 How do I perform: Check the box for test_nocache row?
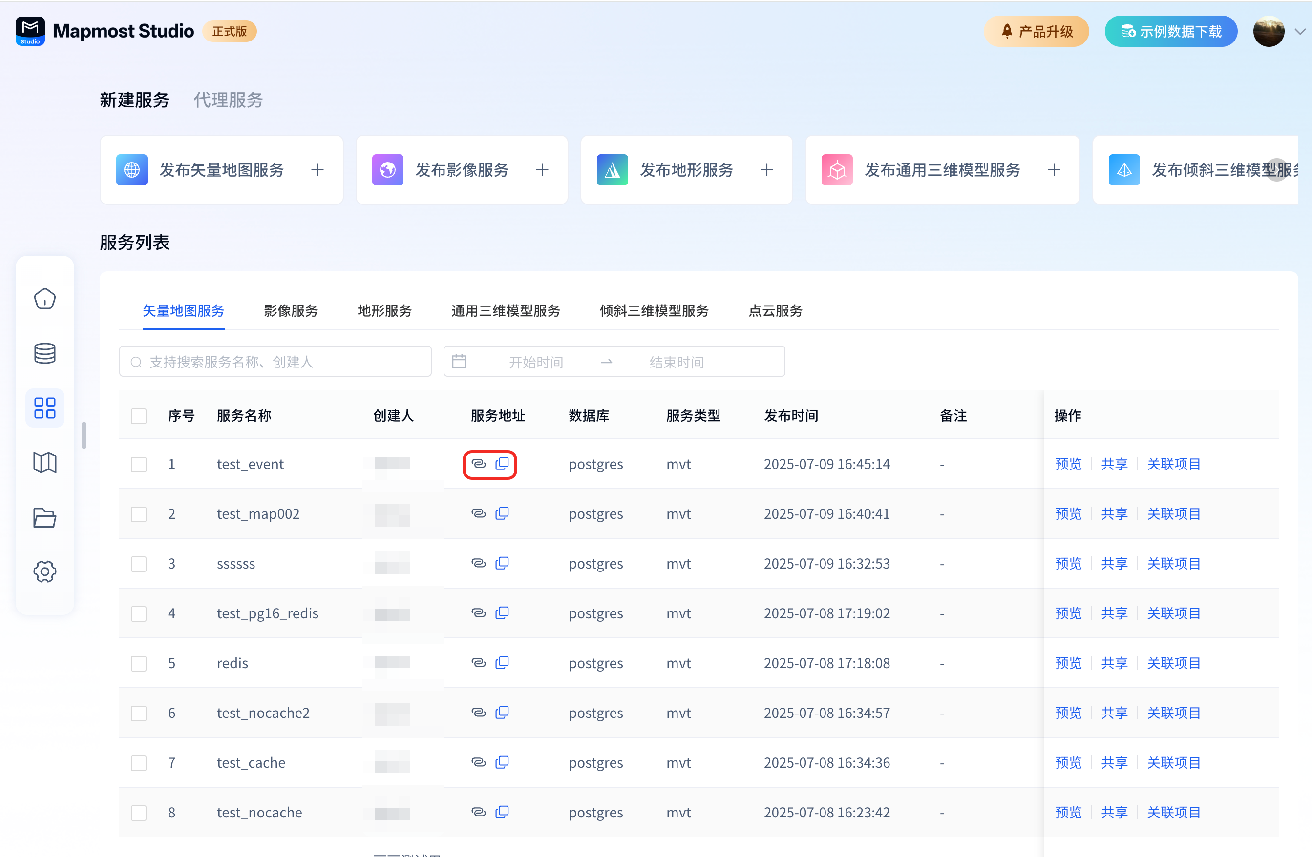(x=139, y=813)
